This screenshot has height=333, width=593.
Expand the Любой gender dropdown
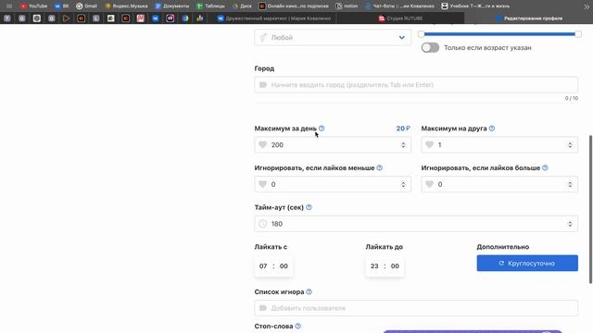[x=333, y=37]
